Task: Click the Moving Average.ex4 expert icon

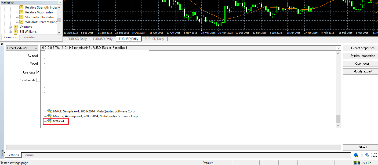Action: click(49, 116)
